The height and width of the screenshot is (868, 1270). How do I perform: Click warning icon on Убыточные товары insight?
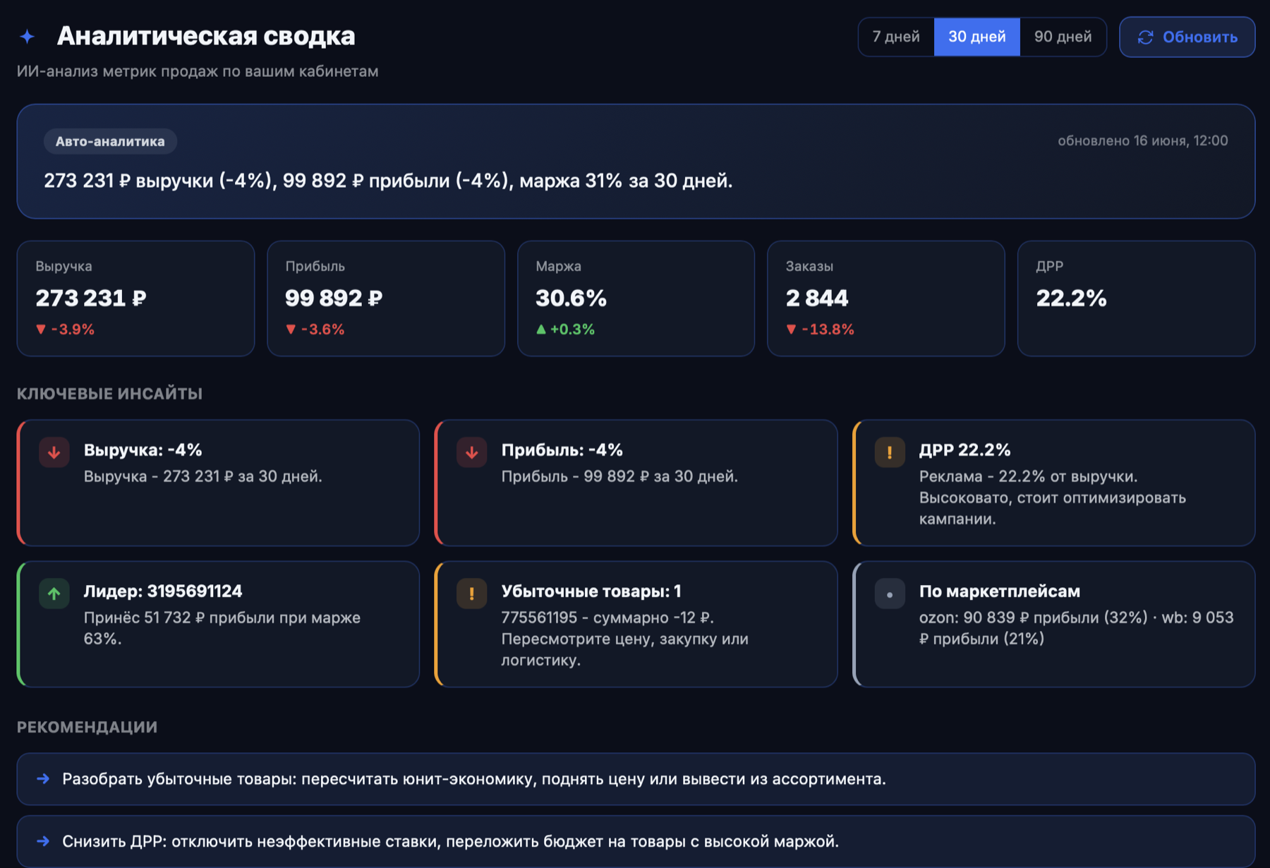[472, 593]
